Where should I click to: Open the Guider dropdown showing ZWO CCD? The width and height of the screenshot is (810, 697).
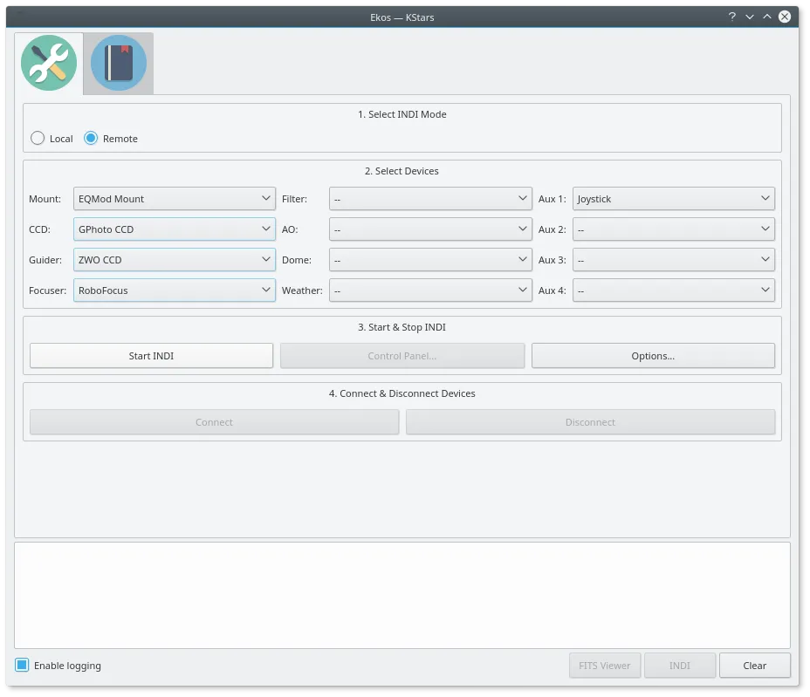174,260
